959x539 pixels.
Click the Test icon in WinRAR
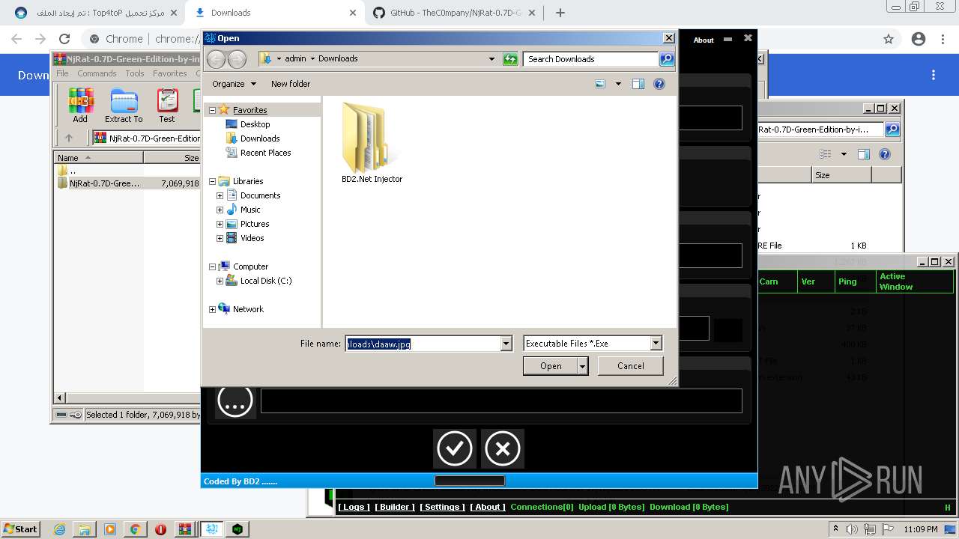click(167, 106)
